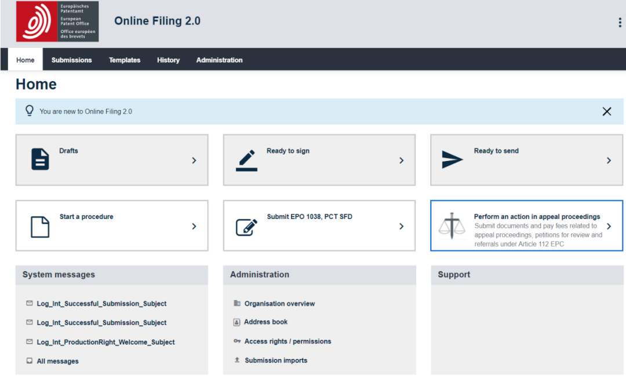Click the appeal proceedings scales icon
626x377 pixels.
tap(452, 226)
